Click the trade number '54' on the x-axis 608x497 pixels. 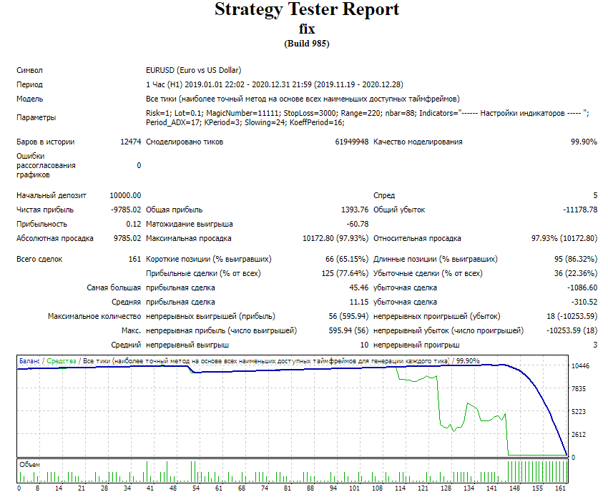[x=196, y=488]
